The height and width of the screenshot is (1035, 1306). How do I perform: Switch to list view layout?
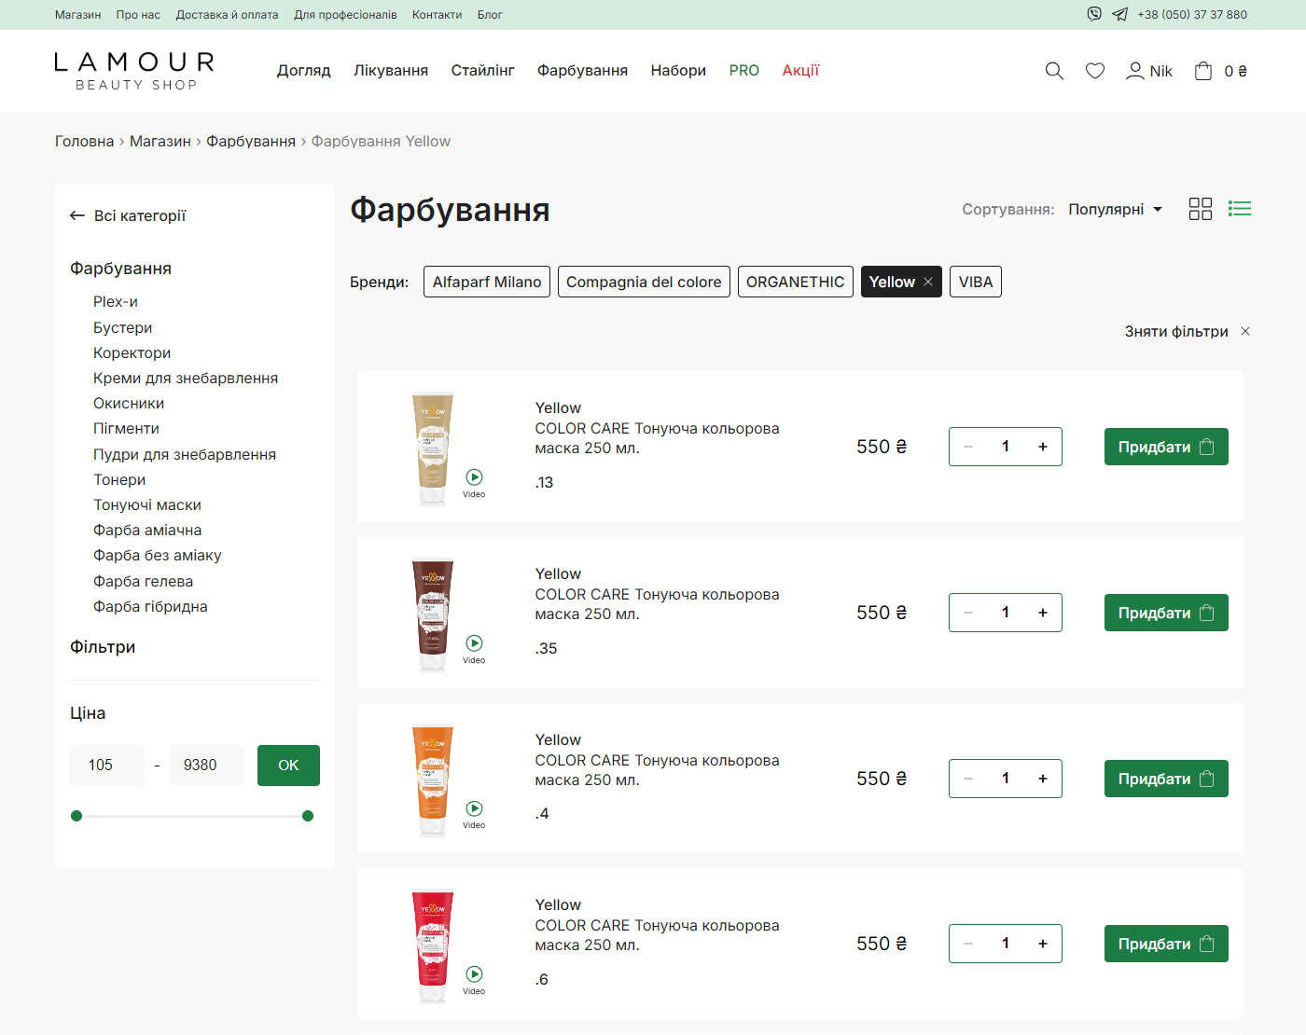click(1240, 209)
